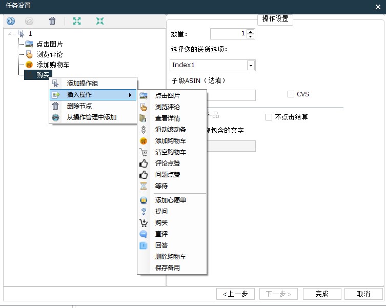Click the thumbs-up icon for 评论点赞
Image resolution: width=386 pixels, height=308 pixels.
tap(144, 163)
